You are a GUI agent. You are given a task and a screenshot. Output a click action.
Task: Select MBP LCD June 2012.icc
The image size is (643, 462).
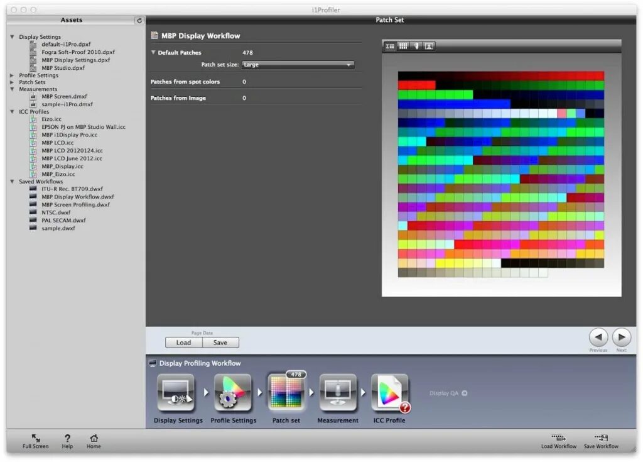tap(72, 158)
